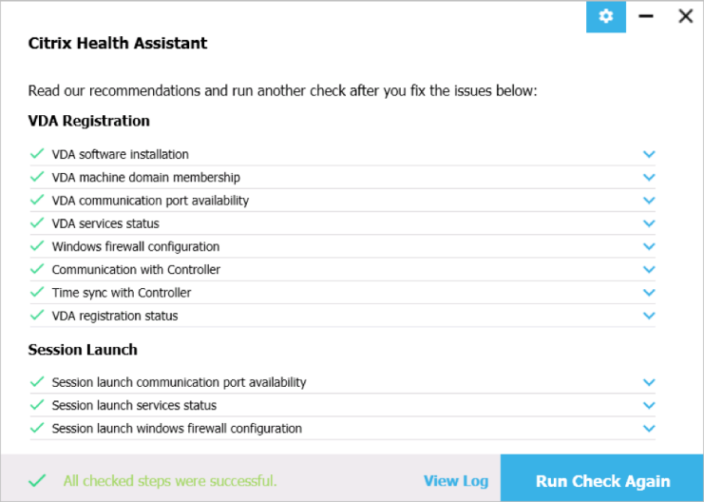Viewport: 704px width, 502px height.
Task: Expand Time sync with Controller chevron
Action: 649,293
